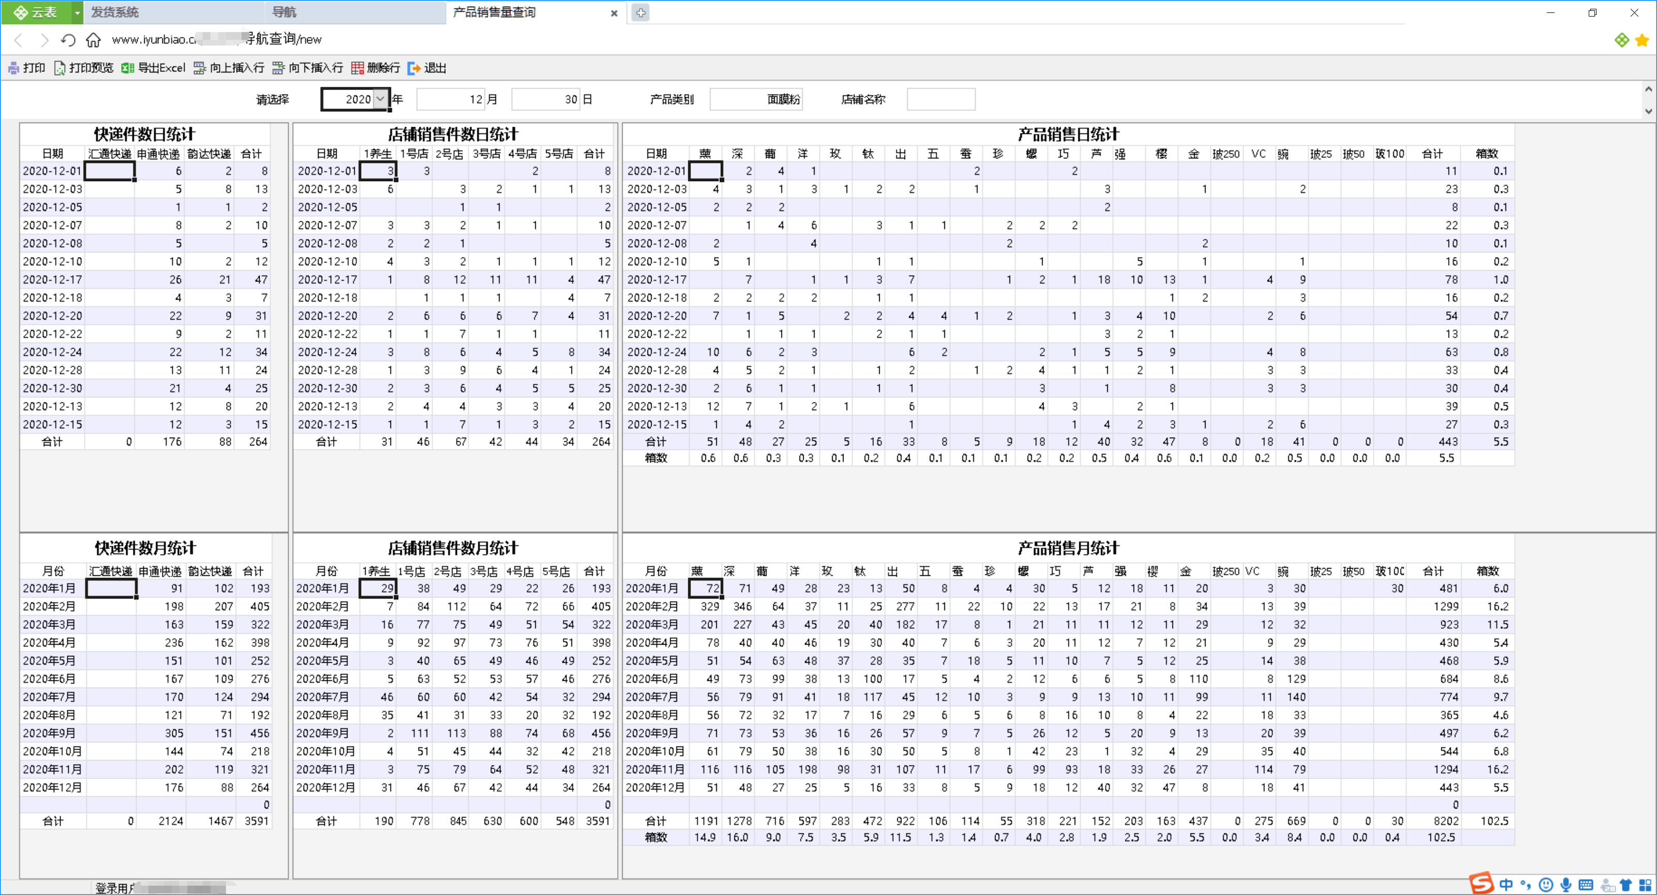Toggle the punctuation mode icon in the IME bar
1657x895 pixels.
coord(1526,885)
